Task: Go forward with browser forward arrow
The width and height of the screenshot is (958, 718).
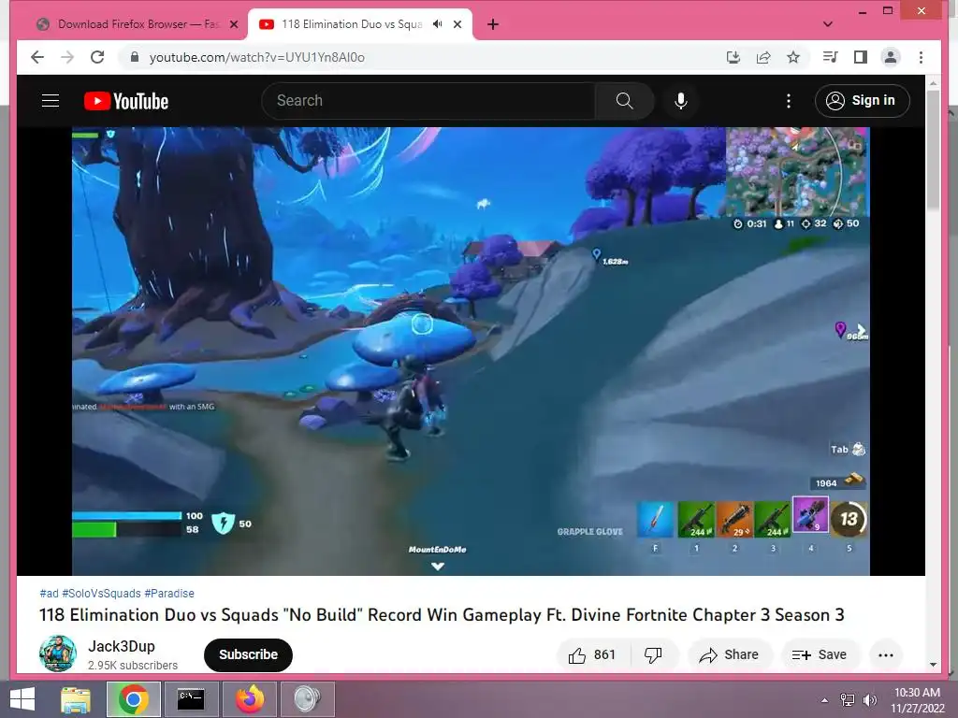Action: 67,57
